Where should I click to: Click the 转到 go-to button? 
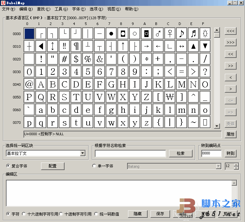(230, 153)
